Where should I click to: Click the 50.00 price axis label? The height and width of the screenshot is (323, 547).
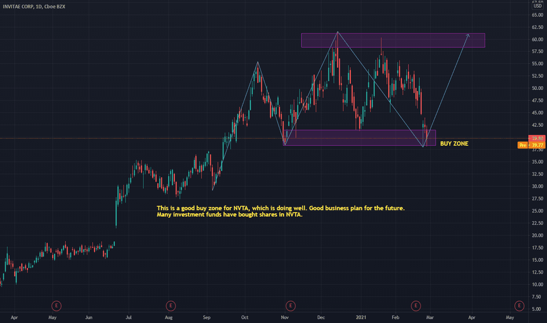[x=537, y=88]
